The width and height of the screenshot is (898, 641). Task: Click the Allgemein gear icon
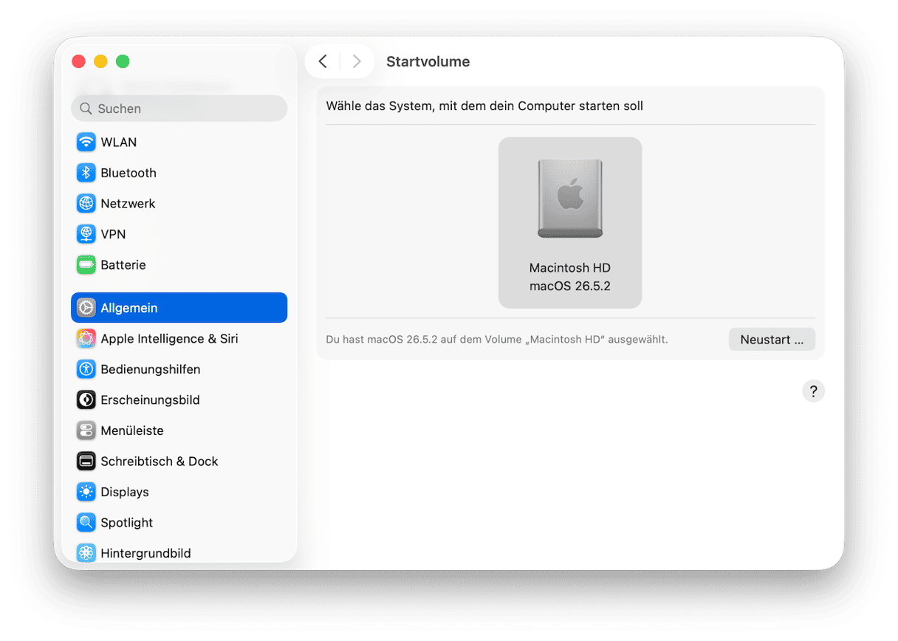pyautogui.click(x=86, y=308)
